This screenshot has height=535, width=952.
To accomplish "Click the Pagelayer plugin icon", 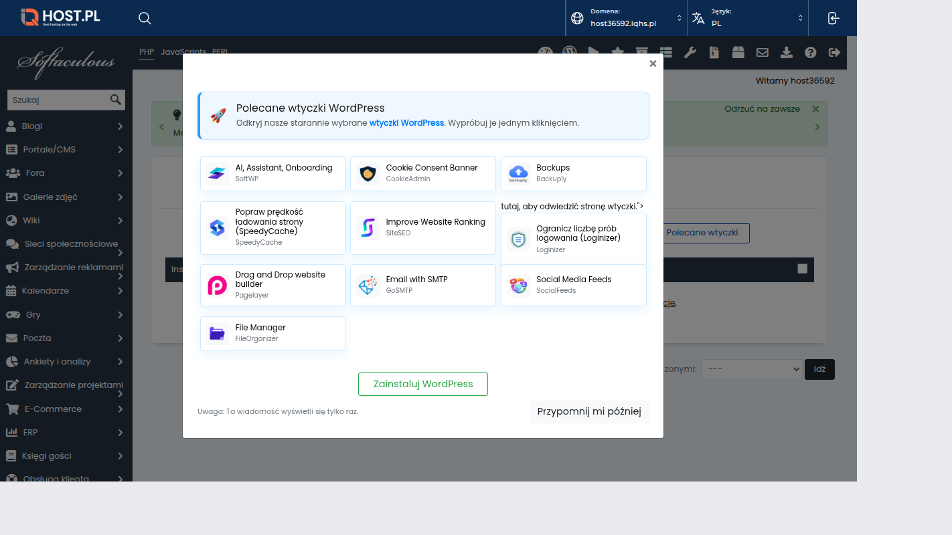I will click(218, 285).
